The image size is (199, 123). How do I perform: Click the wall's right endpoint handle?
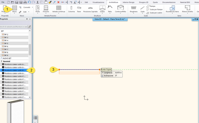point(99,70)
